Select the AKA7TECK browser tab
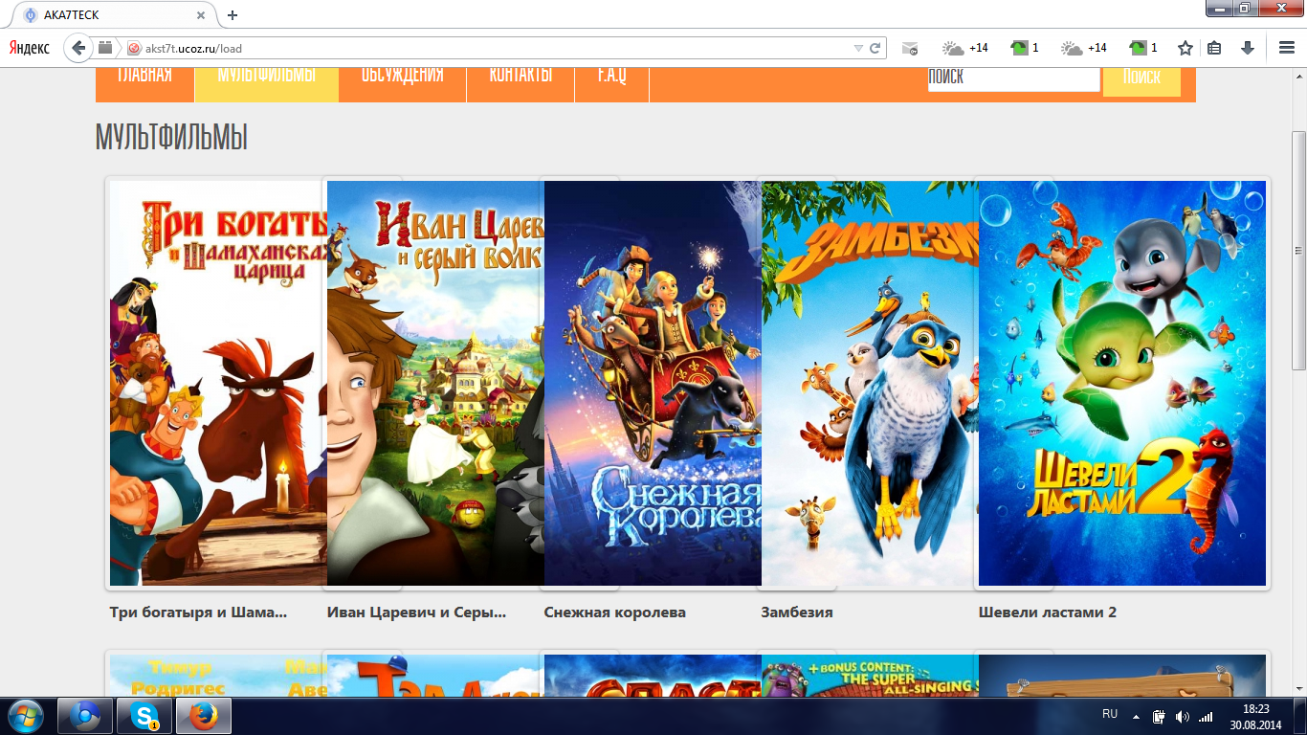 point(115,15)
